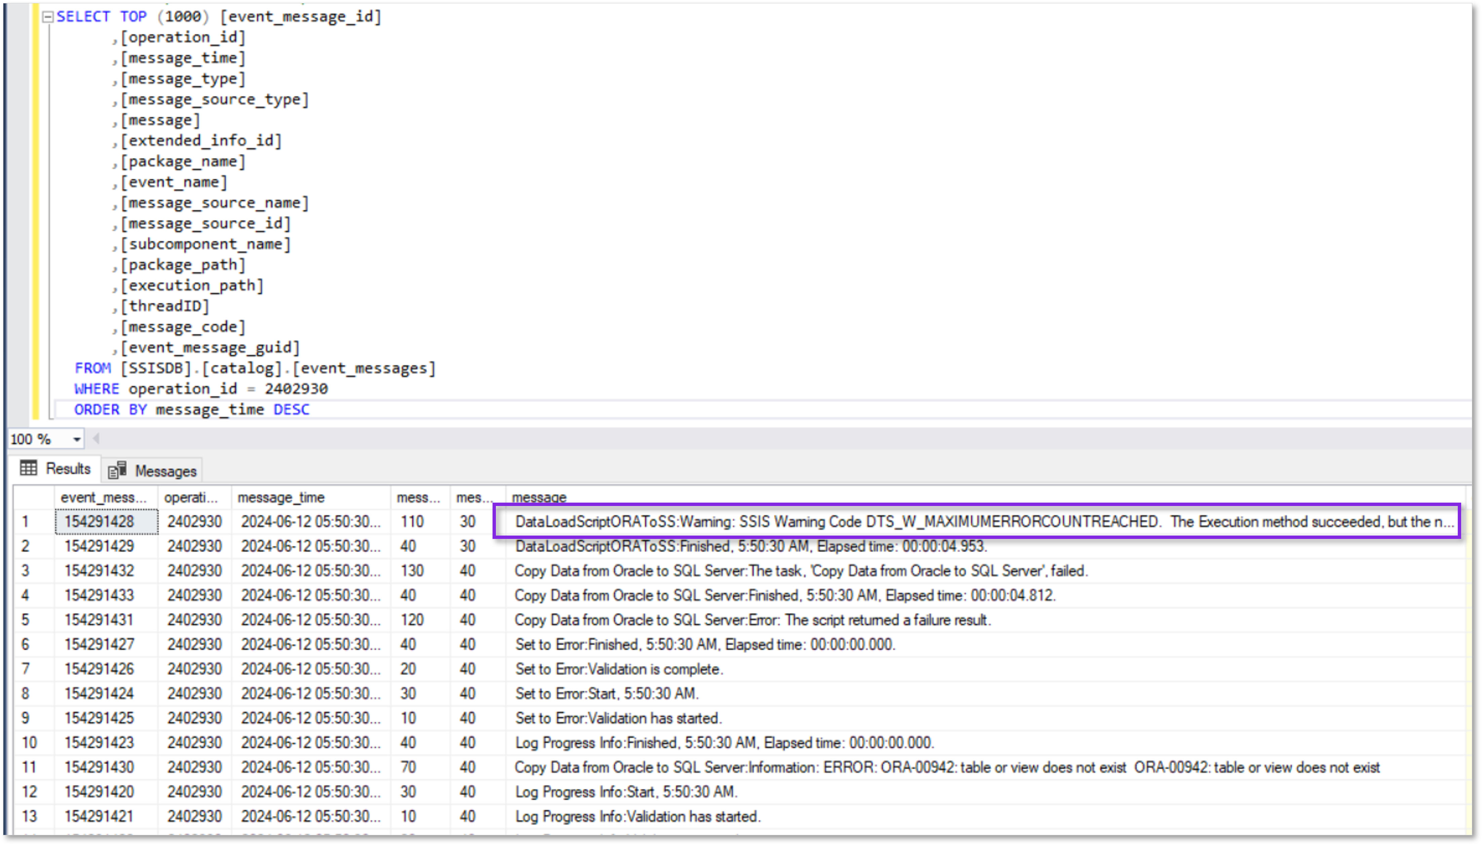1482x845 pixels.
Task: Click [event_messages] in the FROM clause
Action: pyautogui.click(x=363, y=369)
